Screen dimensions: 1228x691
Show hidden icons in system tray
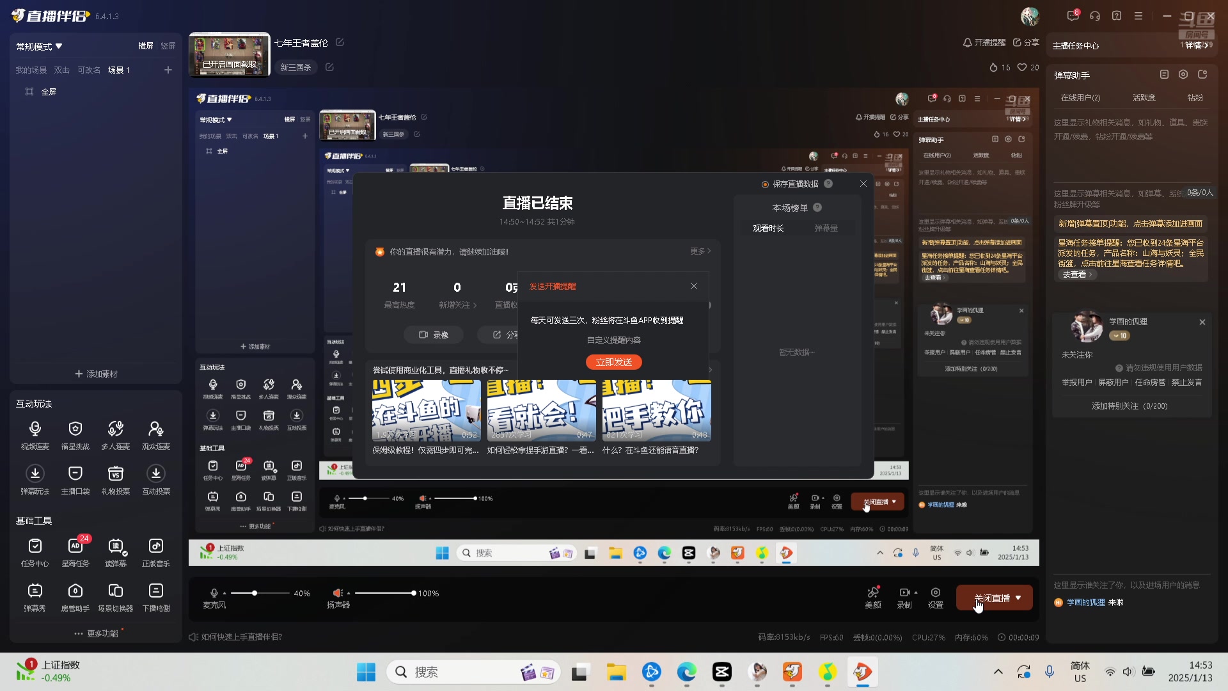(x=998, y=672)
